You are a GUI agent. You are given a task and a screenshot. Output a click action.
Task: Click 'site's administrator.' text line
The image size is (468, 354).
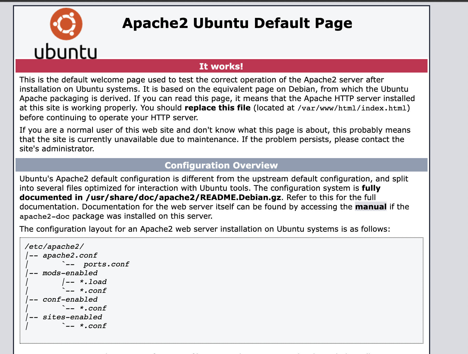(57, 149)
